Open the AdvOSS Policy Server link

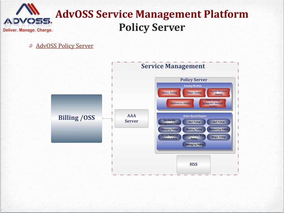pos(65,46)
